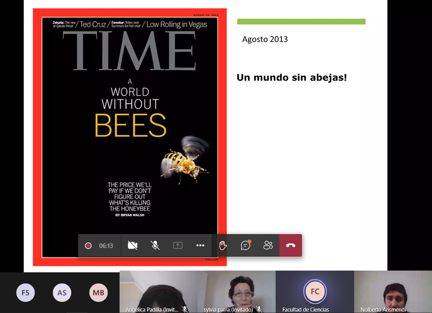
Task: Click the slide heading 'Un mundo sin abejas!'
Action: [292, 78]
